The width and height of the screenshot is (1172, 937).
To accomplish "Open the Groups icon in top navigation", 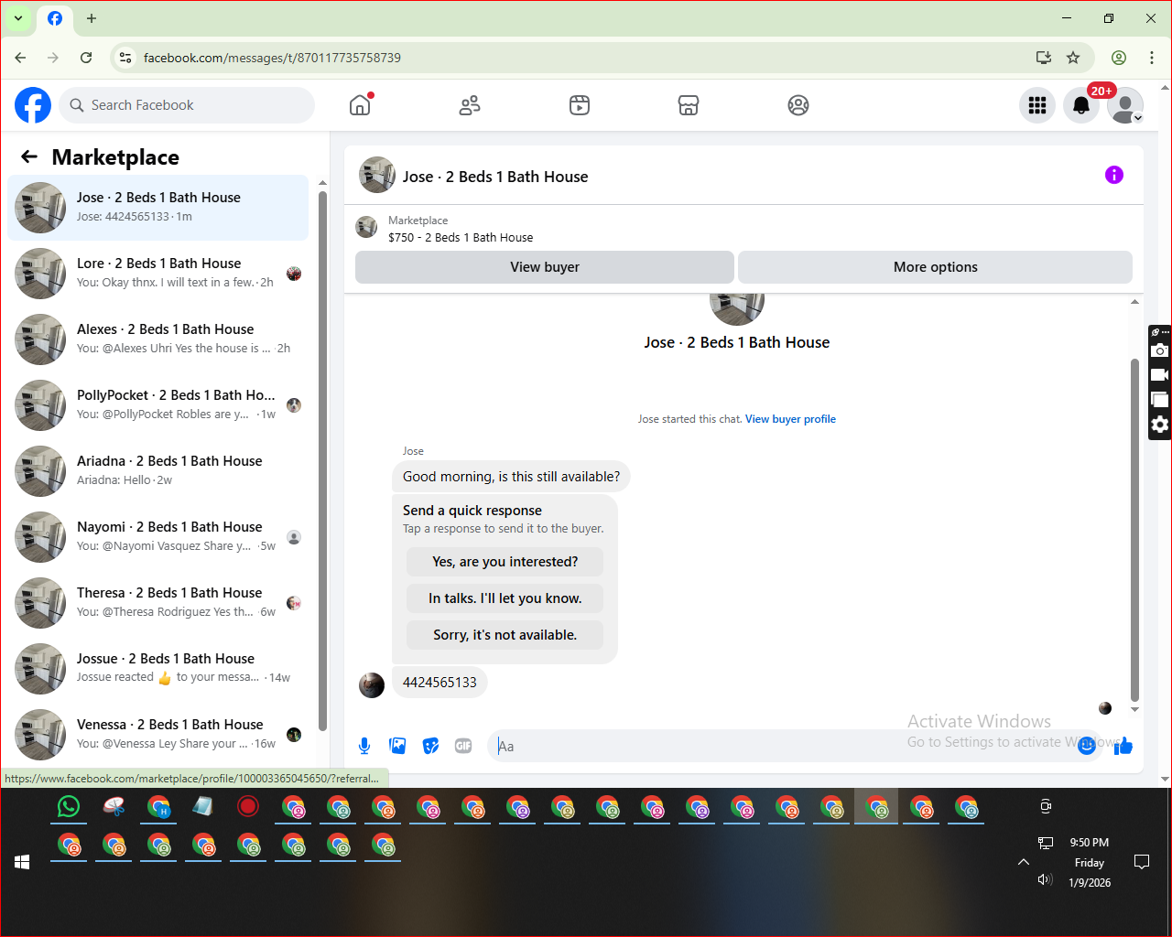I will pos(798,105).
